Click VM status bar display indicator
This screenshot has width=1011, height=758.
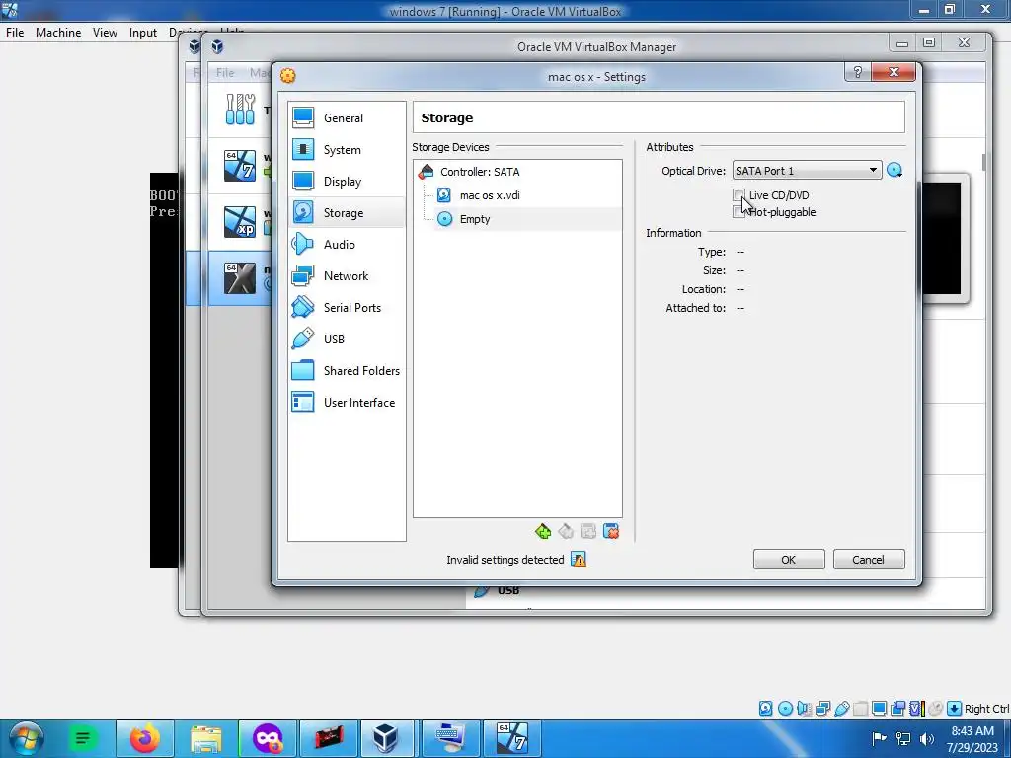tap(879, 709)
